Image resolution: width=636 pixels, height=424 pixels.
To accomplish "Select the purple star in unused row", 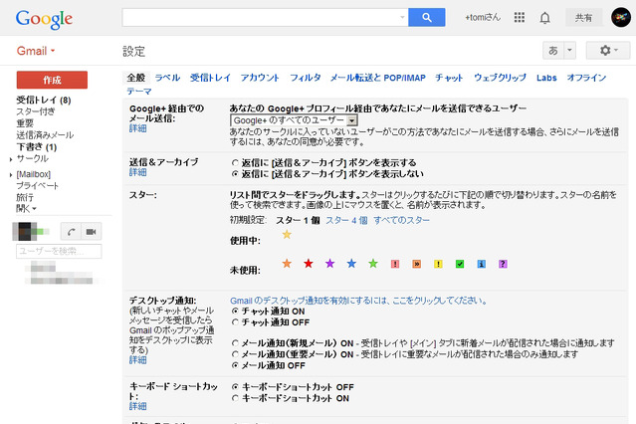I will (x=329, y=264).
